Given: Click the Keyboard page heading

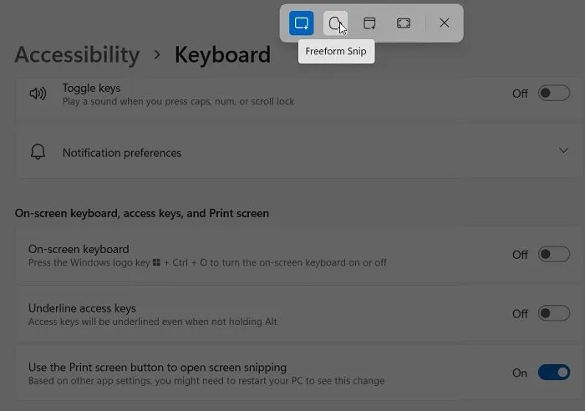Looking at the screenshot, I should coord(222,55).
